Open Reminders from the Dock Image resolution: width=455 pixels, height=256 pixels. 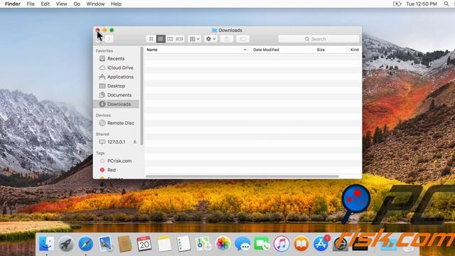coord(183,243)
